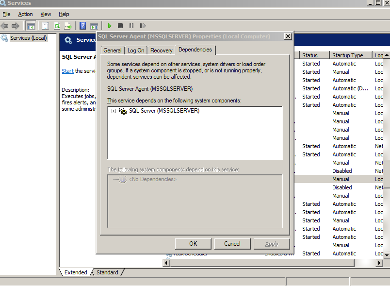Click the Apply button
Screen dimensions: 390x286
click(272, 244)
